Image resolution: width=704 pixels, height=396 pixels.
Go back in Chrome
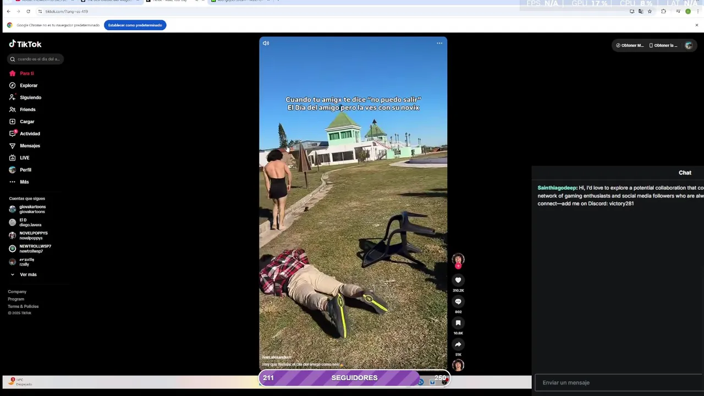[x=8, y=11]
